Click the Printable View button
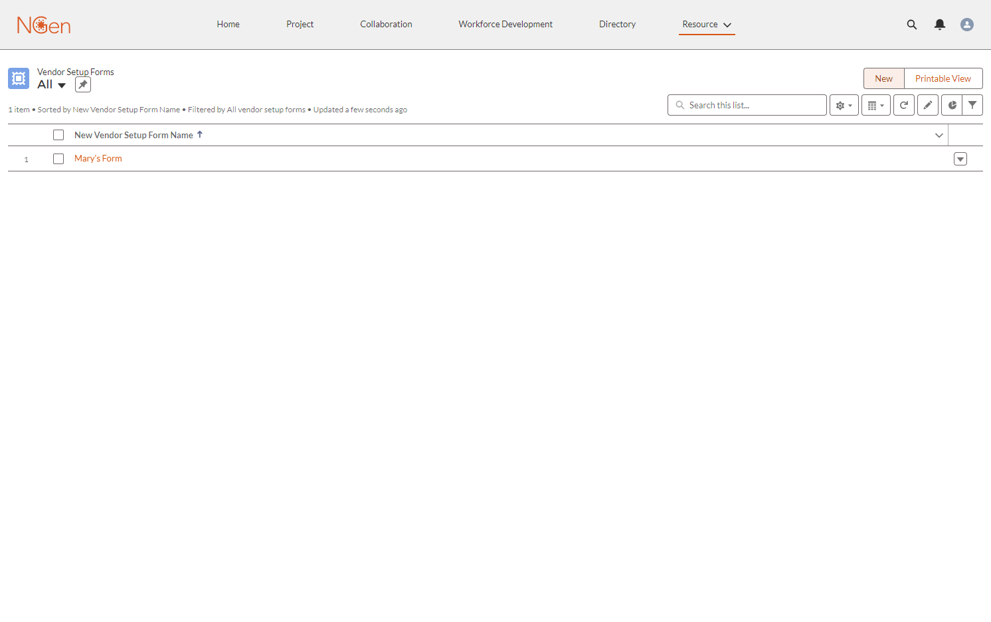Viewport: 991px width, 622px height. [943, 78]
